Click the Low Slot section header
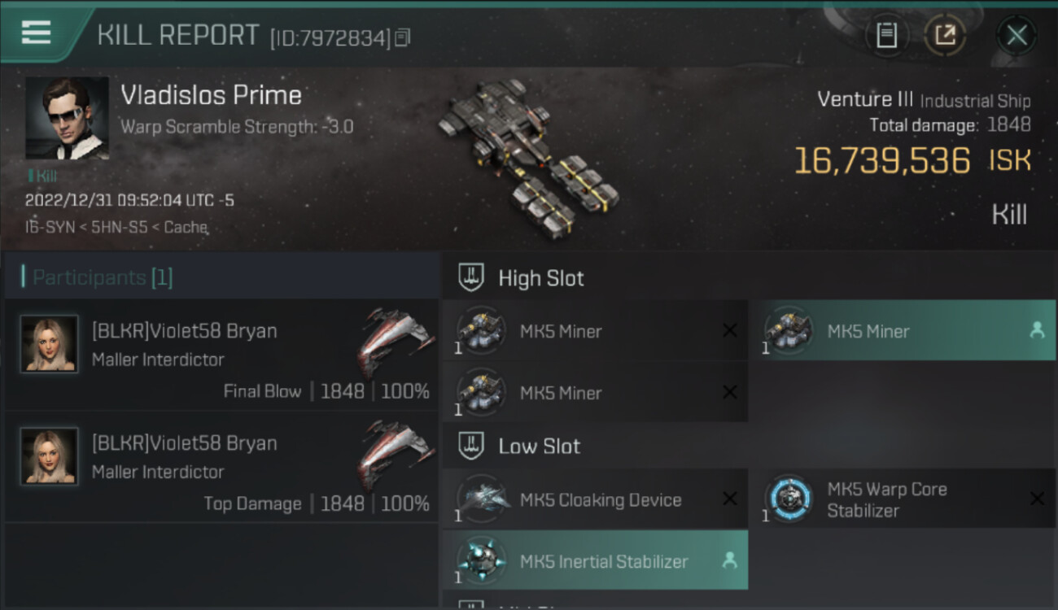Image resolution: width=1058 pixels, height=610 pixels. pyautogui.click(x=539, y=446)
